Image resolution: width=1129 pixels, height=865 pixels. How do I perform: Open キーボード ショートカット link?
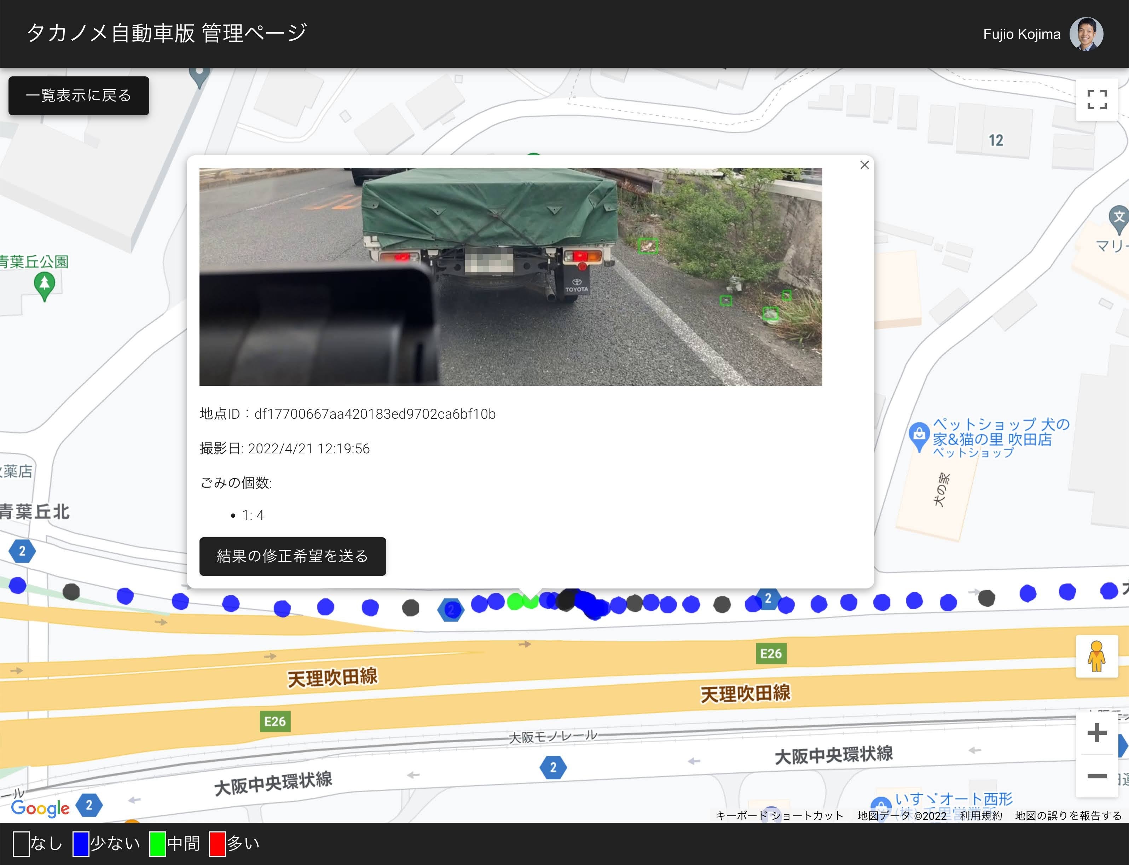pos(780,815)
